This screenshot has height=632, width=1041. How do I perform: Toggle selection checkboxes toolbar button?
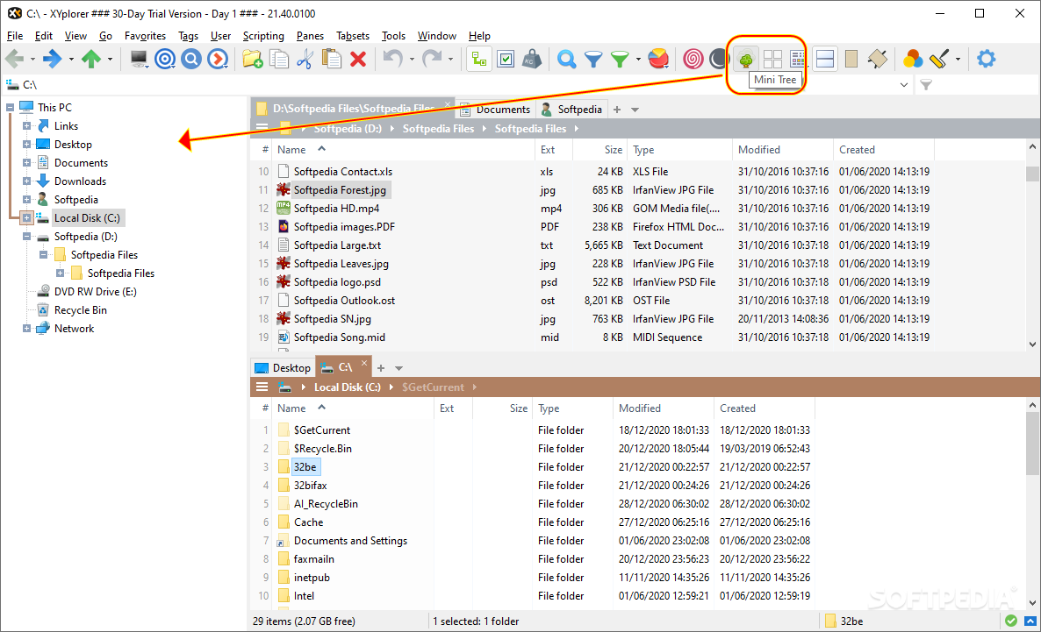tap(506, 59)
